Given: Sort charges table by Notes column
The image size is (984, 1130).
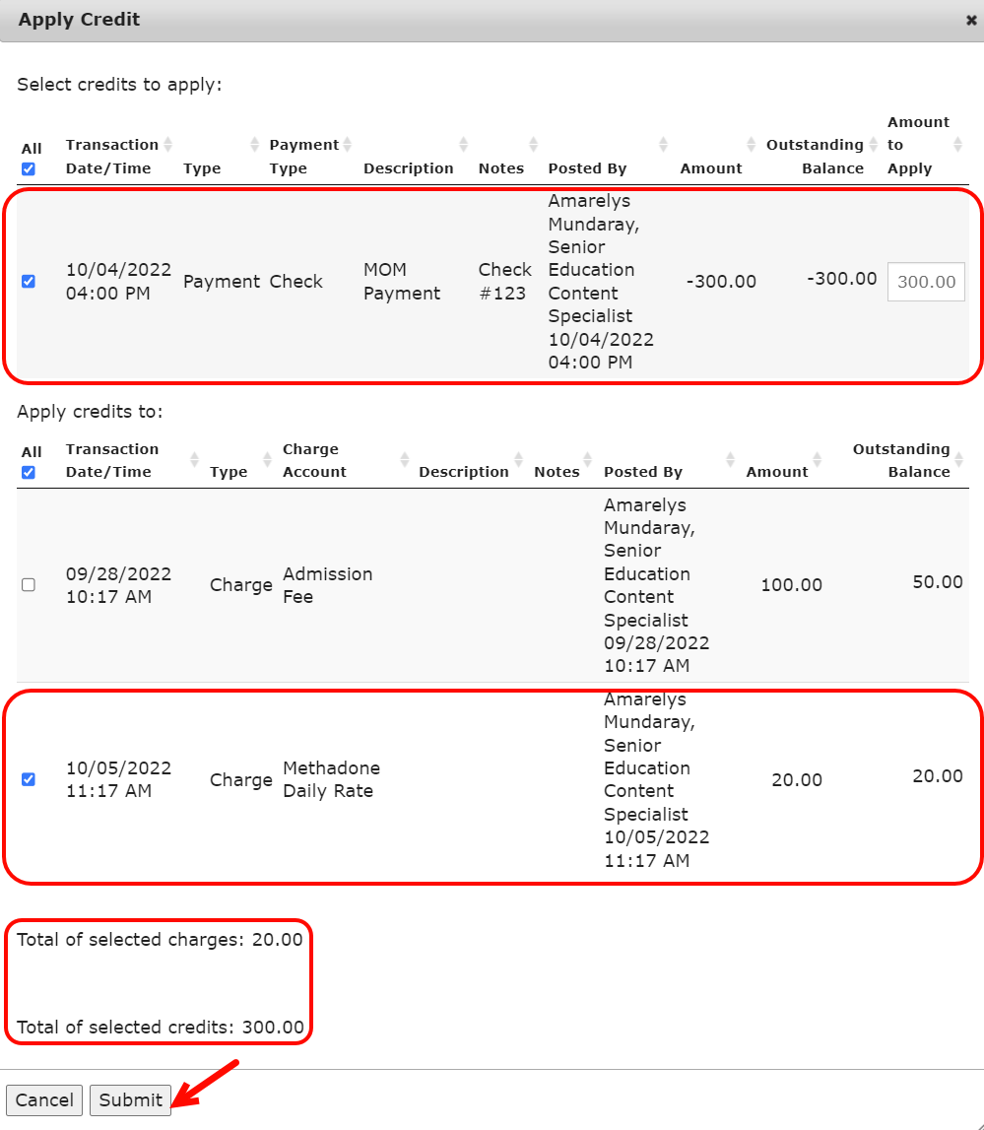Looking at the screenshot, I should point(557,471).
